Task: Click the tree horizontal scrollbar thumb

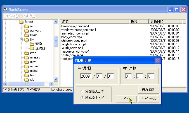Action: (26, 84)
